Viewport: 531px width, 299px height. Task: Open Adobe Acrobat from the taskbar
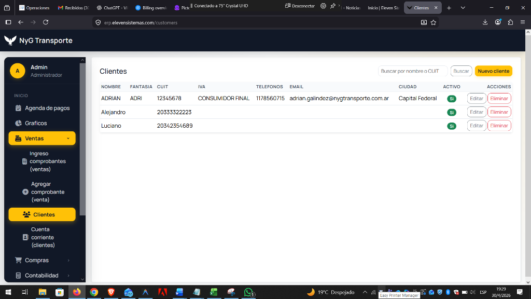coord(162,292)
